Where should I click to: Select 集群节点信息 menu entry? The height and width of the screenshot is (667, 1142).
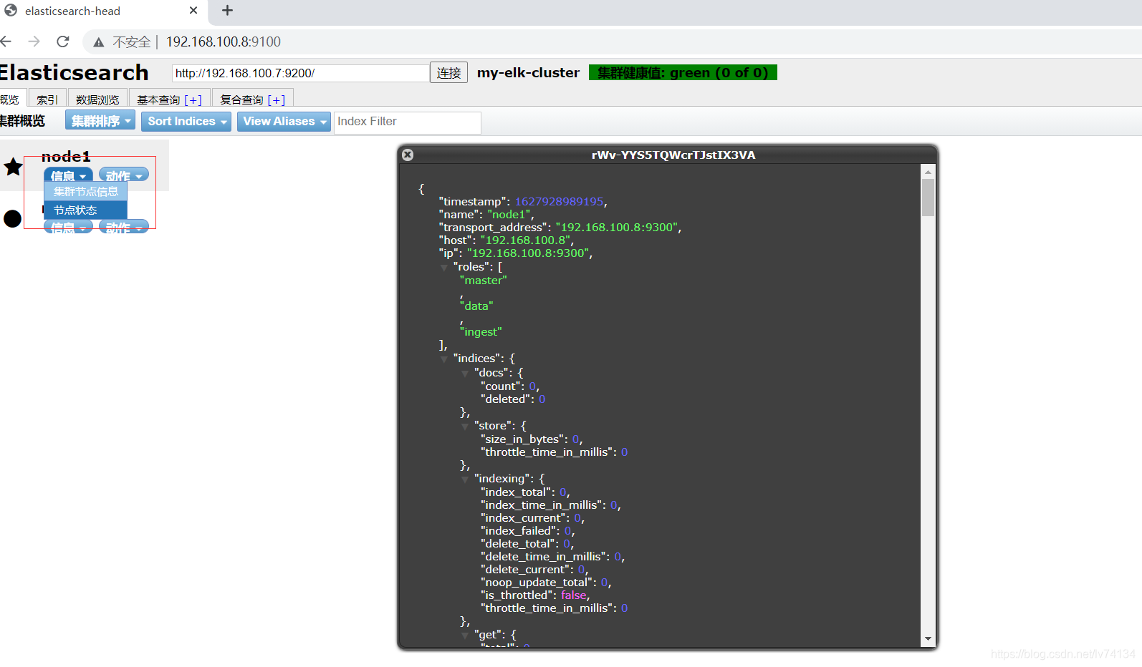click(x=86, y=192)
